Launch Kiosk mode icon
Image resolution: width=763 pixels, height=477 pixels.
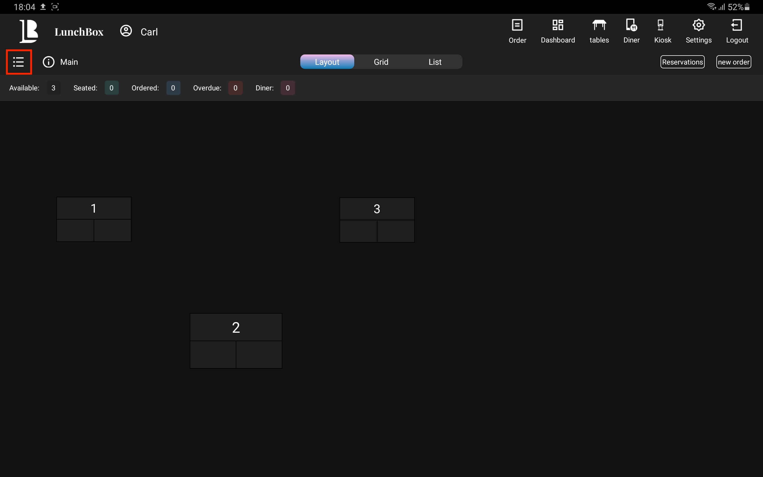tap(661, 25)
